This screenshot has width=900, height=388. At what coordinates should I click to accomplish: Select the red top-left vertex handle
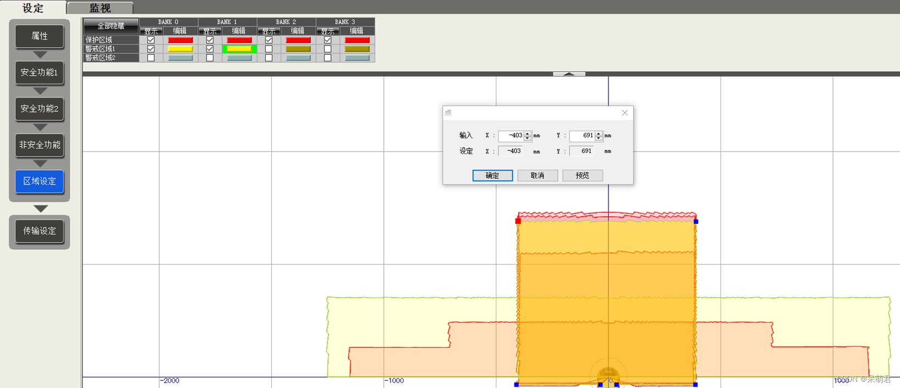(x=518, y=221)
